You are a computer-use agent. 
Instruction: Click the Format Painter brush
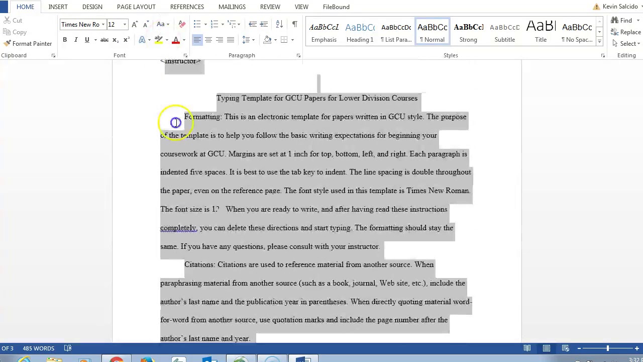pyautogui.click(x=27, y=44)
